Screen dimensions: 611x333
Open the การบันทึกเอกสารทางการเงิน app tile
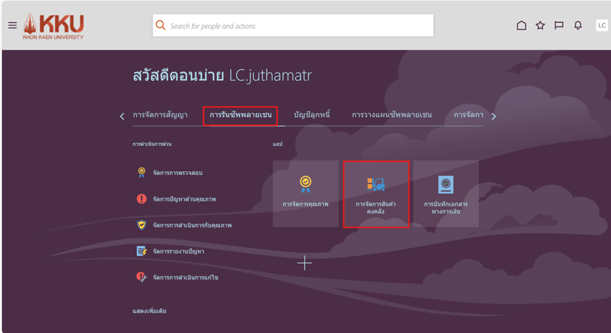[x=445, y=193]
